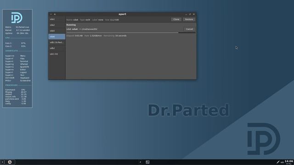Viewport: 294px width, 165px height.
Task: Click the pen-shaped tray icon
Action: [278, 162]
